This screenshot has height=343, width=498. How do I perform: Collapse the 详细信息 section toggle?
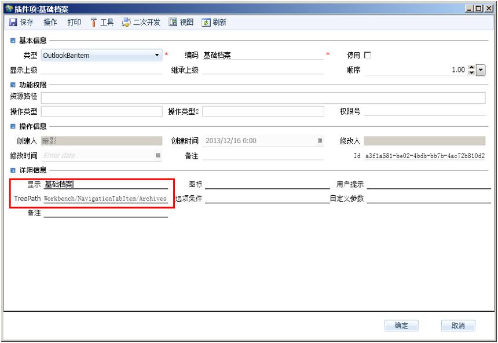(x=13, y=170)
